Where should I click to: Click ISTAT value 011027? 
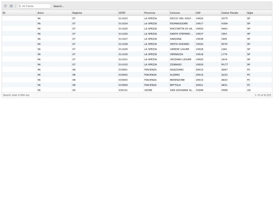pyautogui.click(x=123, y=39)
